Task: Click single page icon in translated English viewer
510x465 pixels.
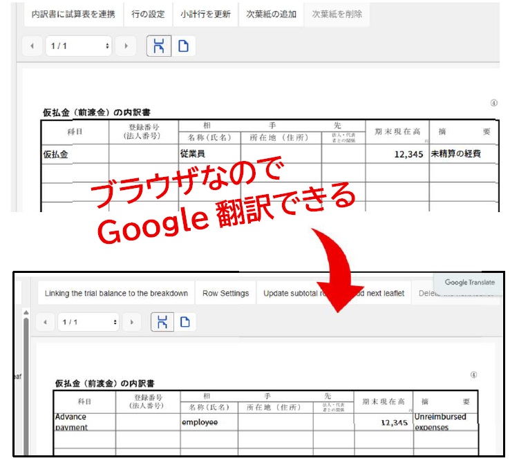Action: click(185, 322)
